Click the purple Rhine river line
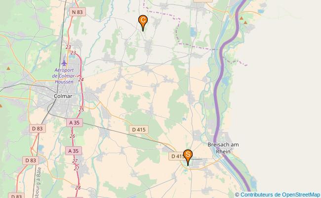321x198 pixels. pos(217,102)
